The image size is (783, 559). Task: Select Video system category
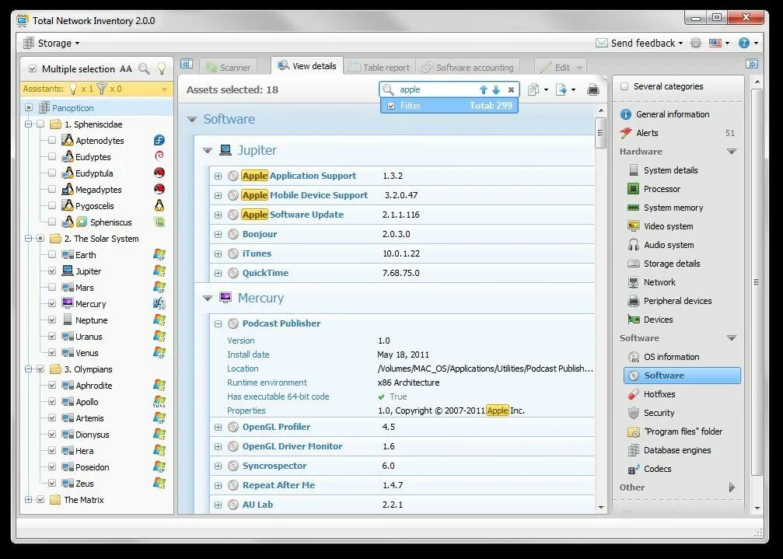click(660, 226)
